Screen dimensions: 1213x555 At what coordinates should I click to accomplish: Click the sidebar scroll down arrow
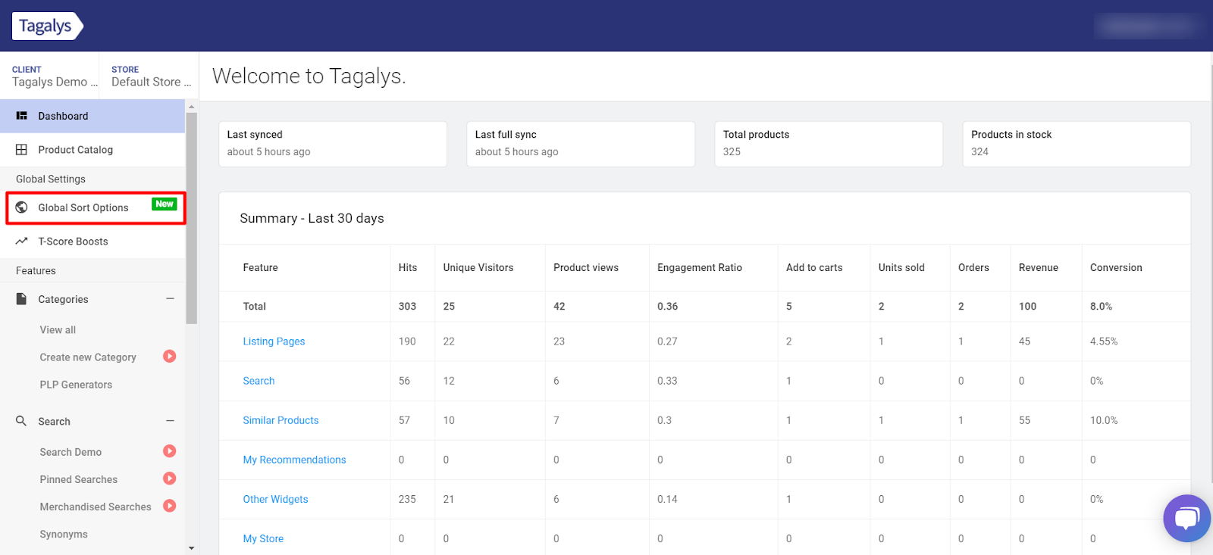[x=191, y=547]
